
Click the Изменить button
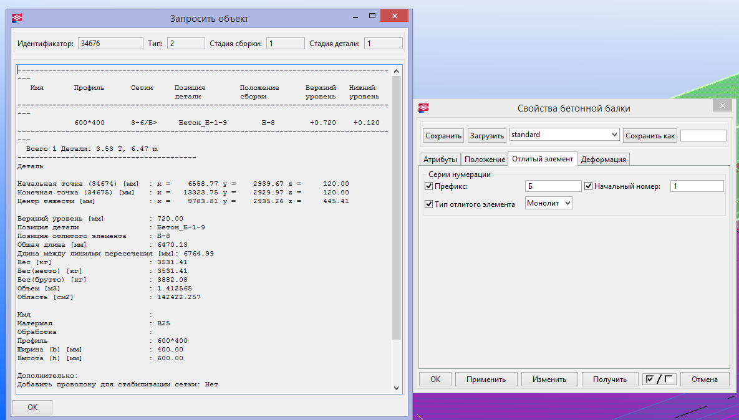549,379
